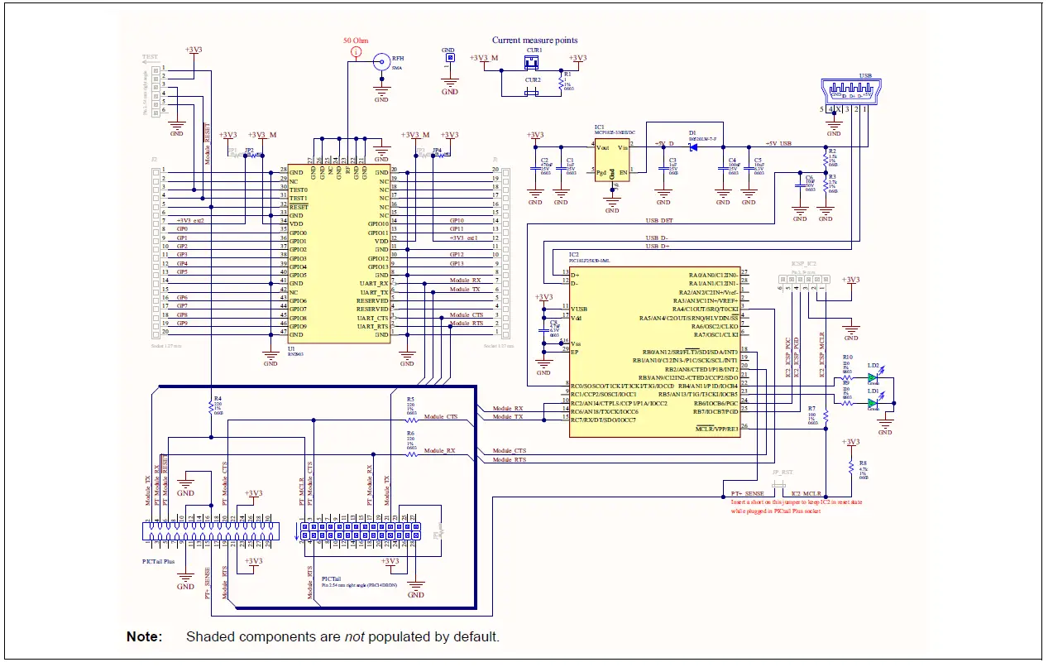Select the '+3V3_ext2' label

(x=190, y=220)
